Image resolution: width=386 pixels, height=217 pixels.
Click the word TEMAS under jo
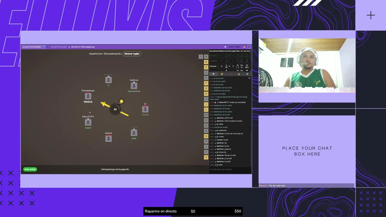click(145, 115)
